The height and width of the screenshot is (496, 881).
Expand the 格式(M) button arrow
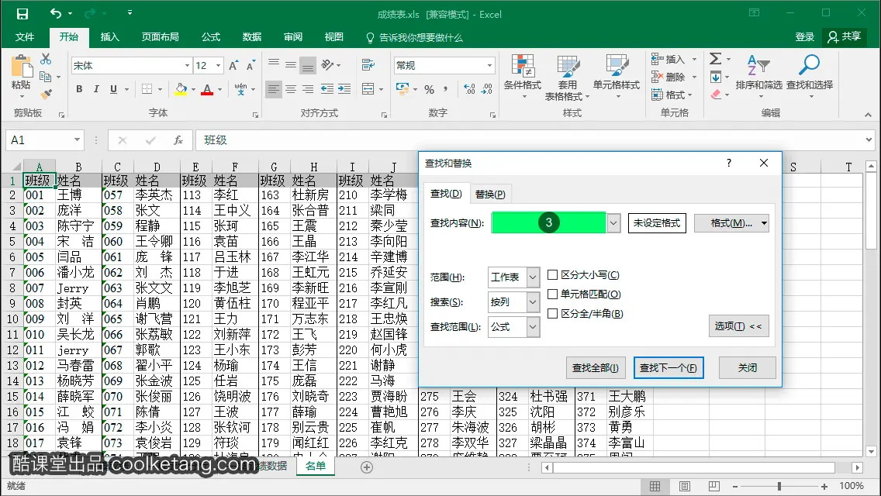(764, 223)
